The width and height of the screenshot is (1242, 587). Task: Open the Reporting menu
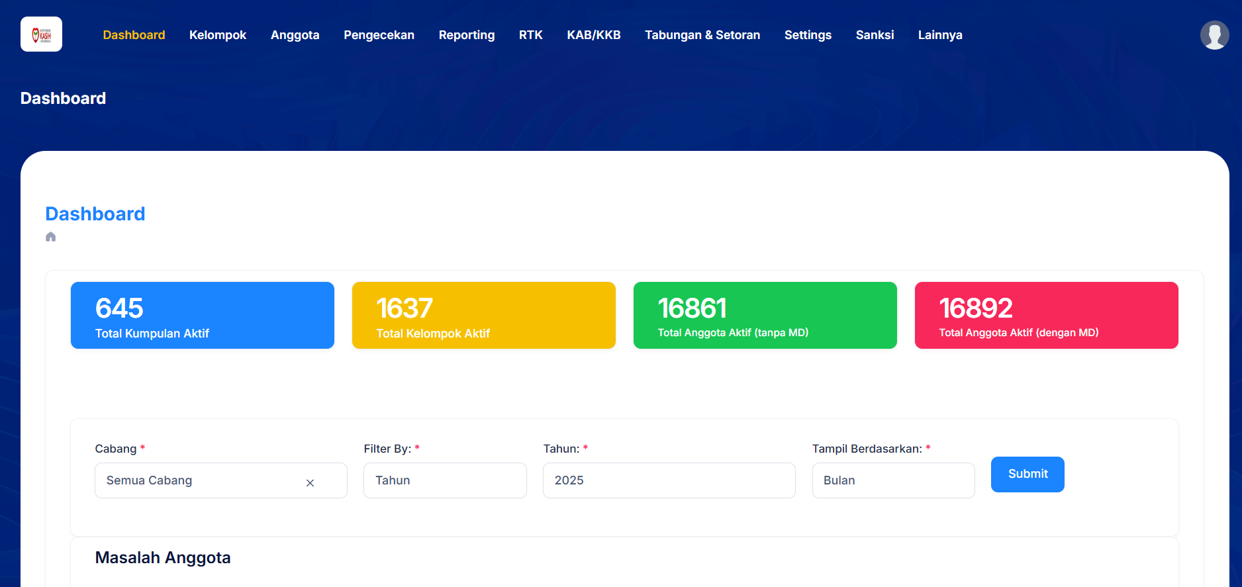tap(467, 35)
